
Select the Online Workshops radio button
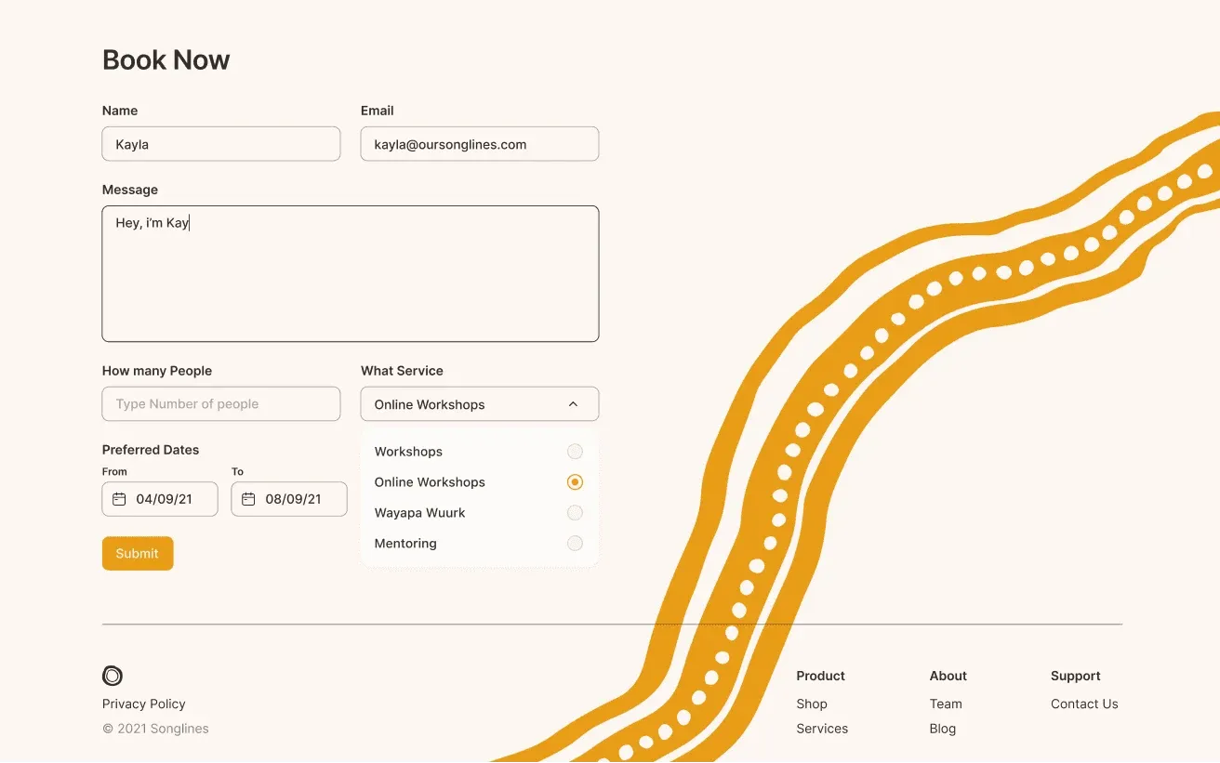click(x=575, y=482)
